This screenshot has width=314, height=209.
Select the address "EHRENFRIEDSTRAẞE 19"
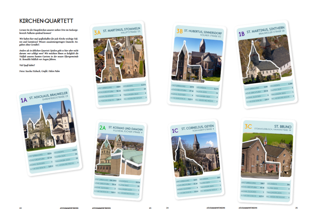pyautogui.click(x=55, y=98)
